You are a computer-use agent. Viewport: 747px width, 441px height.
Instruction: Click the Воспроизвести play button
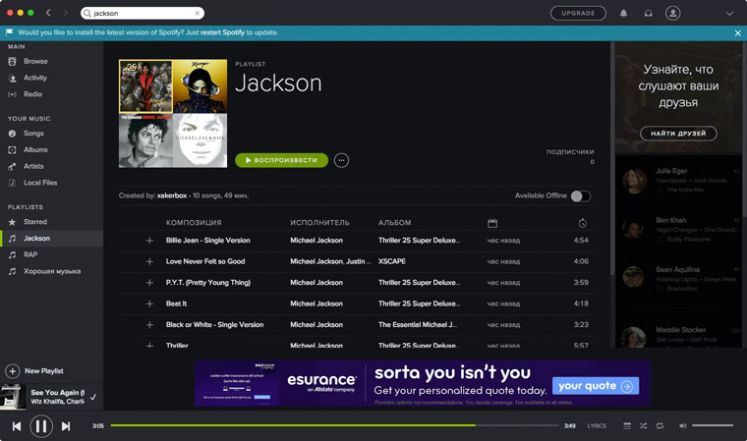(x=281, y=160)
